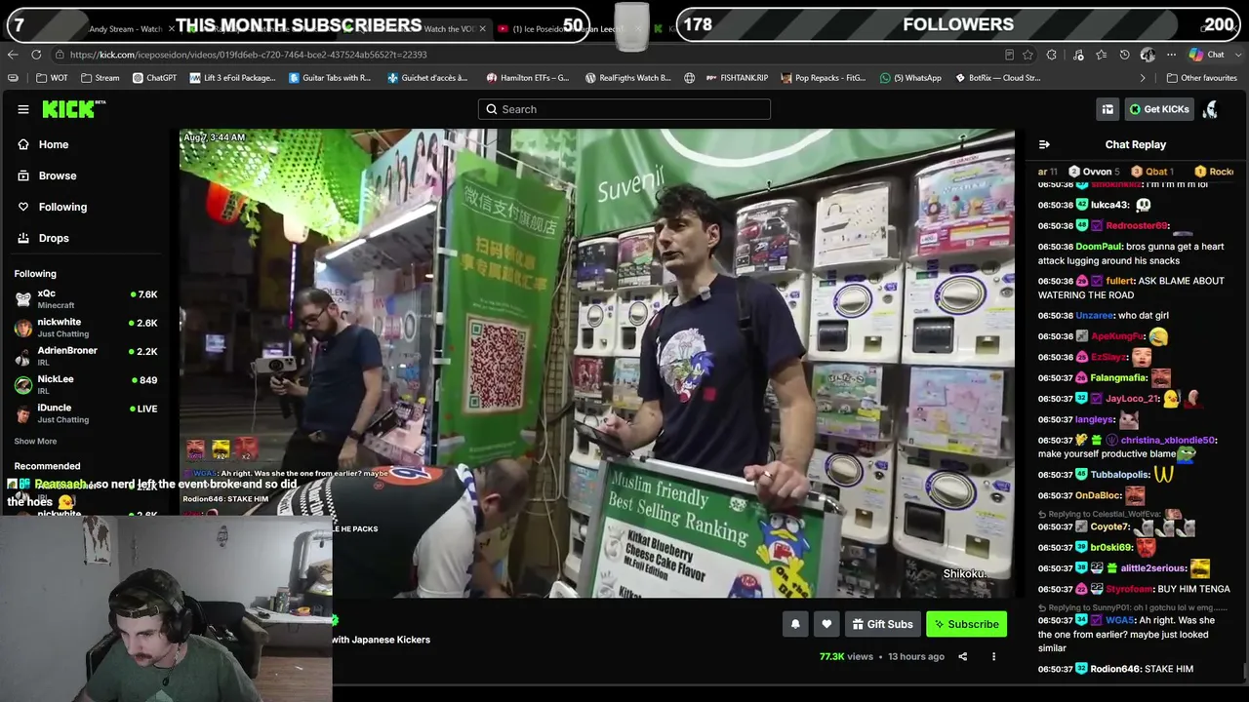Screen dimensions: 1249x702
Task: Open the Guitar Tabs bookmark
Action: pos(330,78)
